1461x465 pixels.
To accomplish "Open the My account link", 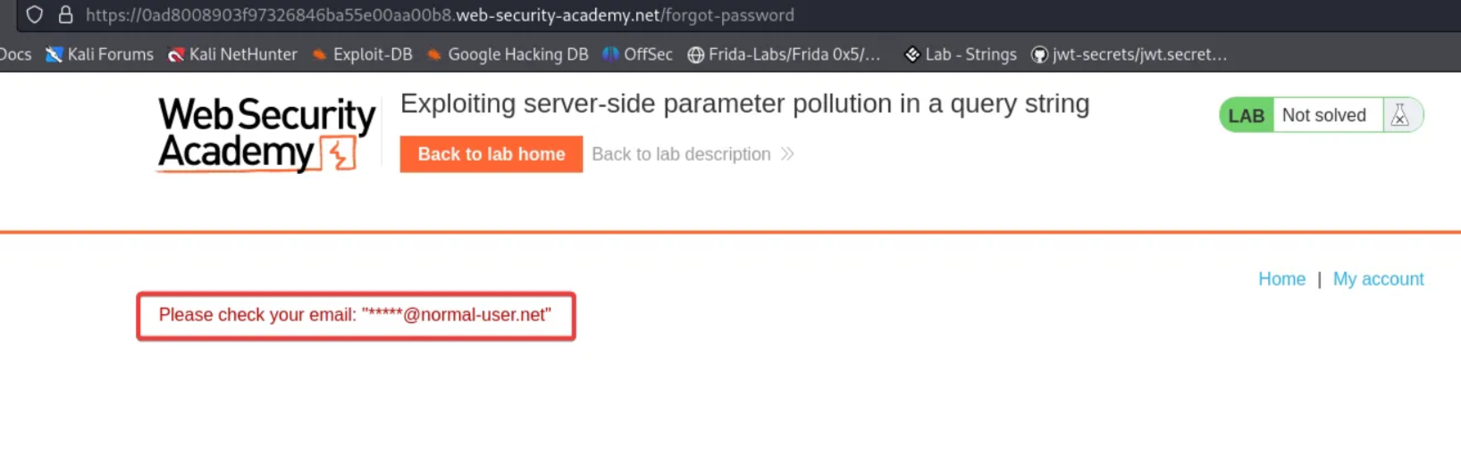I will coord(1378,279).
